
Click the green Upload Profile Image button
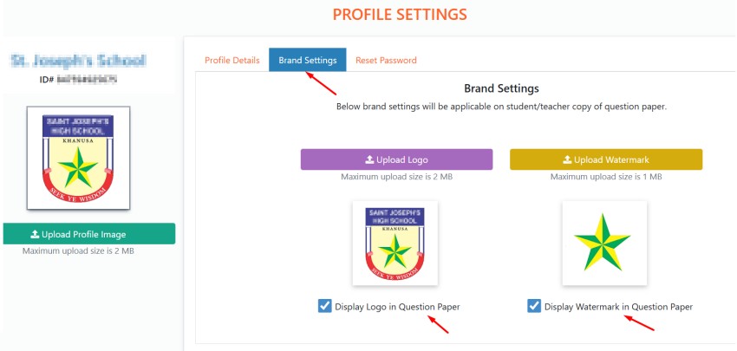89,234
